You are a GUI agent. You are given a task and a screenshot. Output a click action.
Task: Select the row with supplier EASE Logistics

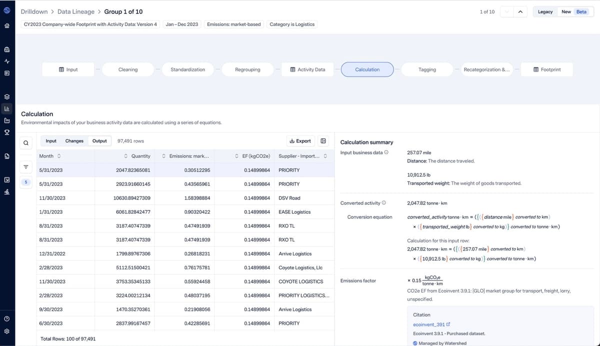tap(184, 212)
